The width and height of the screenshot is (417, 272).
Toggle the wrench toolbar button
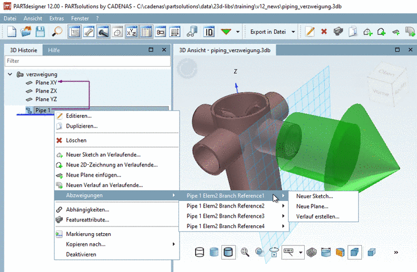click(x=89, y=32)
